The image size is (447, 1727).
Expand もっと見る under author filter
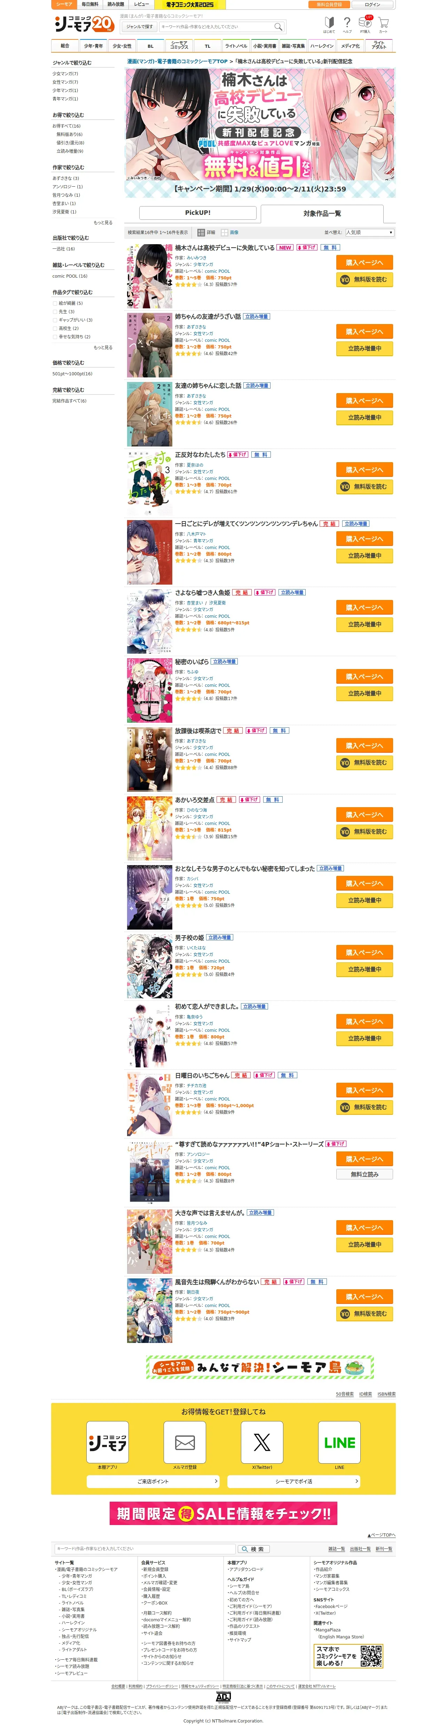[x=103, y=223]
